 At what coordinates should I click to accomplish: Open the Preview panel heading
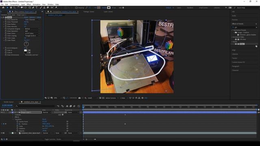coord(235,20)
